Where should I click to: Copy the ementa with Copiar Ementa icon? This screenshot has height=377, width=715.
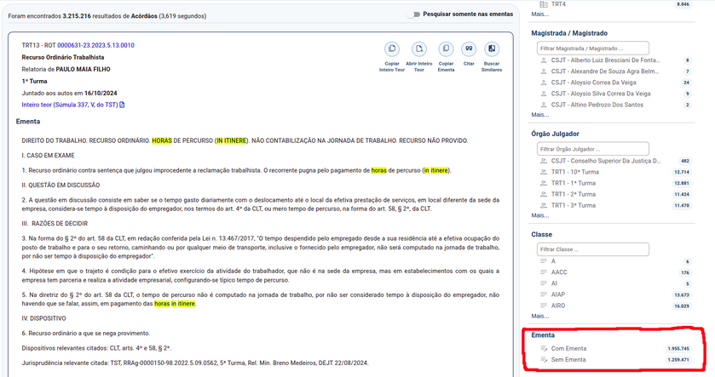pos(444,49)
